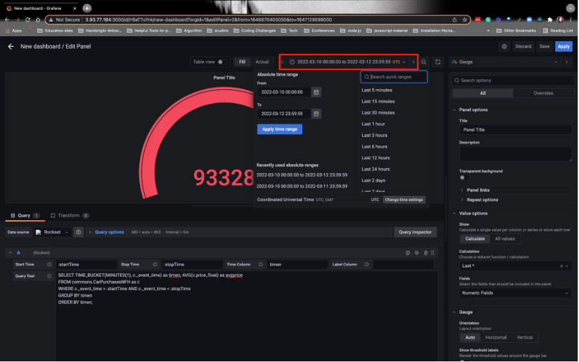The image size is (579, 362).
Task: Click Change time settings button
Action: 404,200
